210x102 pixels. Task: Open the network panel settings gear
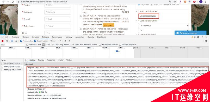pyautogui.click(x=206, y=41)
